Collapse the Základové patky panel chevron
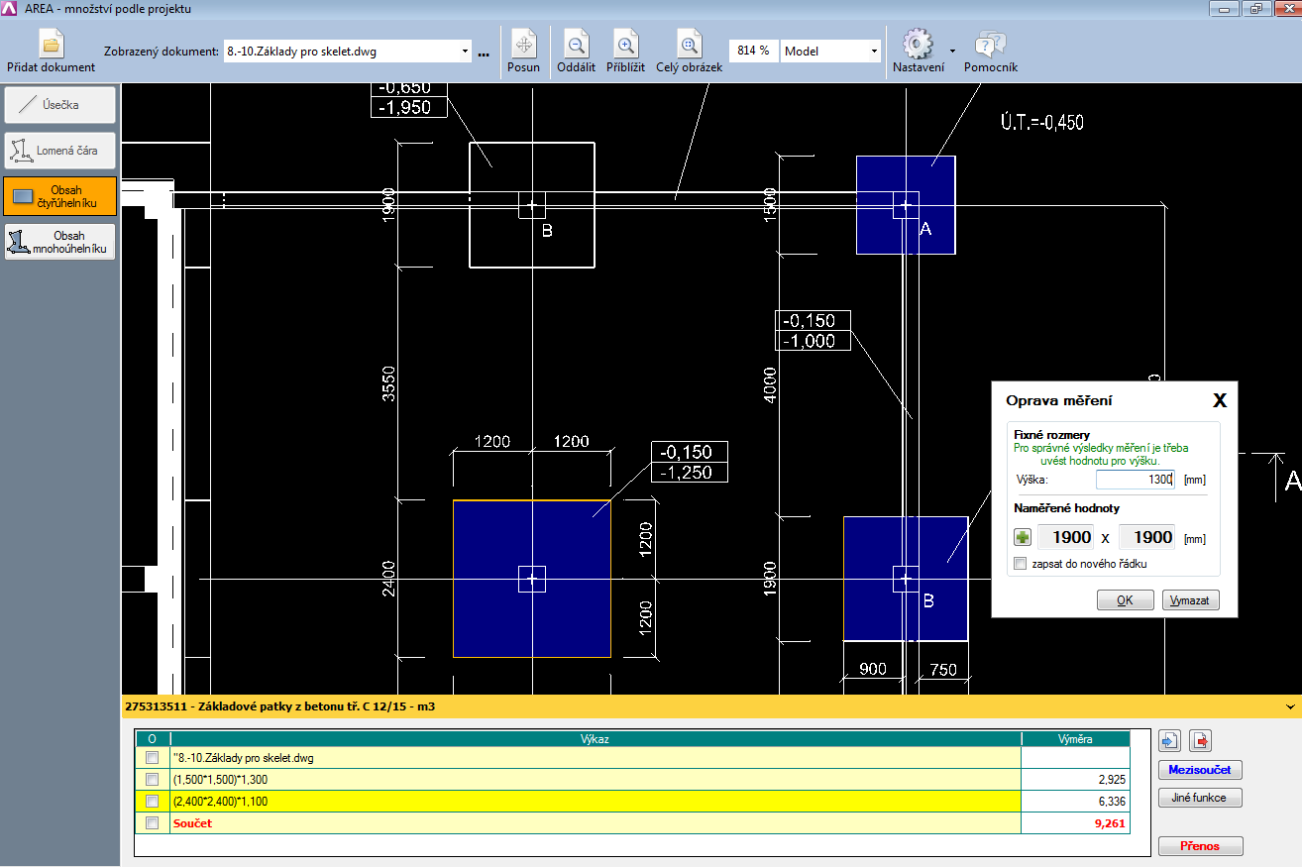This screenshot has height=867, width=1302. pos(1289,707)
